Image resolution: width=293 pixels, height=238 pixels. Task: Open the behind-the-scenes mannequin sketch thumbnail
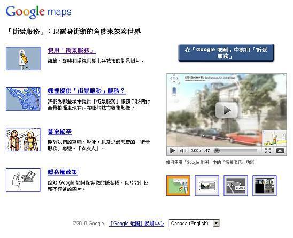click(23, 140)
